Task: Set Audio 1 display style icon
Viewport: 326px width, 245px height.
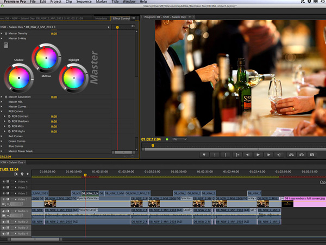Action: [4, 216]
